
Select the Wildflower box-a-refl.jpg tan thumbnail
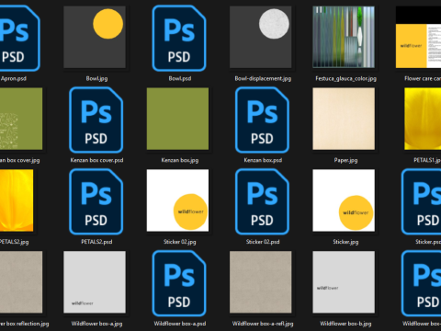(x=261, y=282)
